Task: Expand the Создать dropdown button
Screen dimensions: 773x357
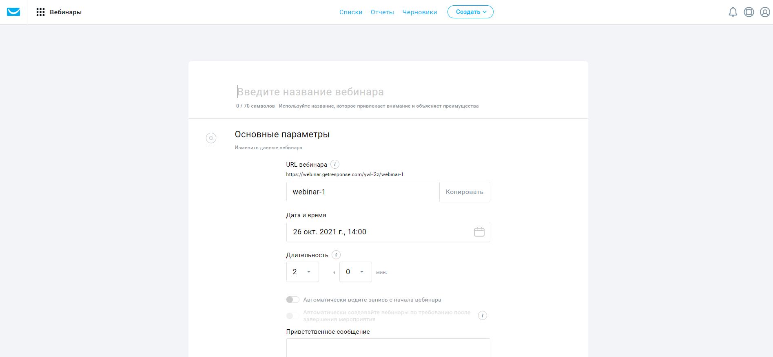Action: [470, 12]
